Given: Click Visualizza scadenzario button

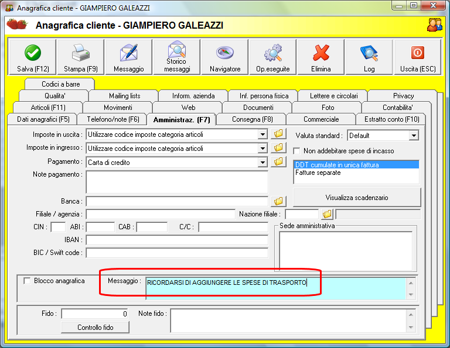Looking at the screenshot, I should (x=357, y=197).
